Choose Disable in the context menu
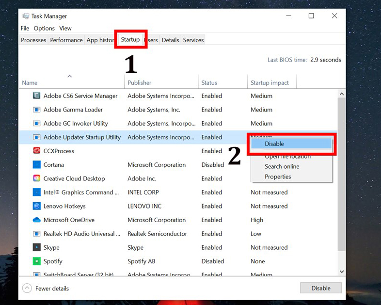Screen dimensions: 381x305 pyautogui.click(x=274, y=144)
